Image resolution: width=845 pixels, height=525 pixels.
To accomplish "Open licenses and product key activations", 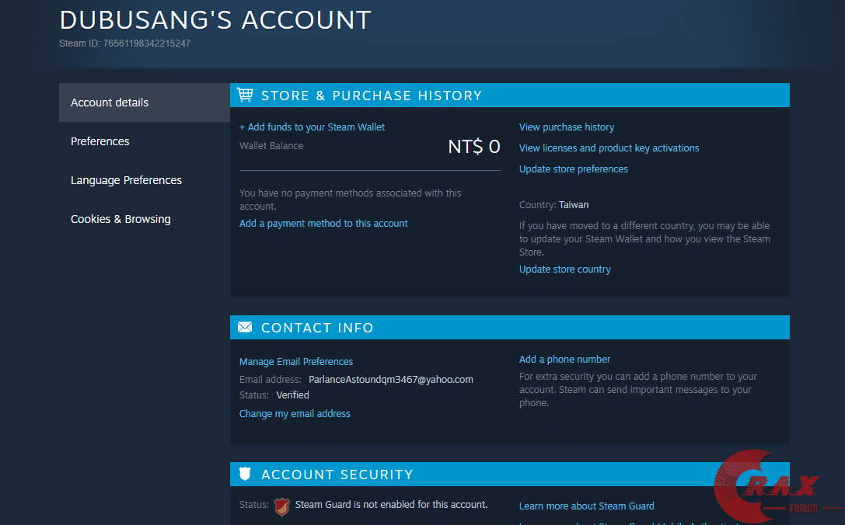I will point(609,148).
